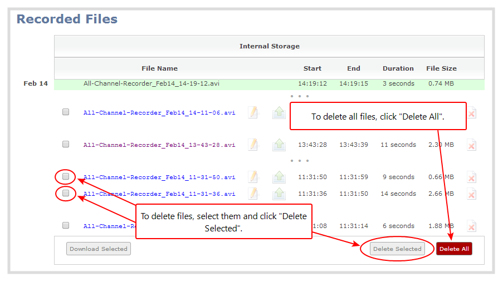Image resolution: width=503 pixels, height=282 pixels.
Task: Delete Feb14_13-43-28.avi using its red X icon
Action: [x=471, y=145]
